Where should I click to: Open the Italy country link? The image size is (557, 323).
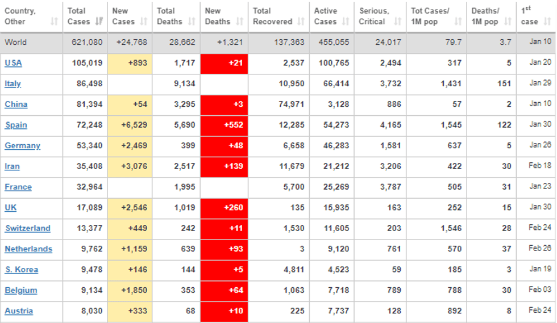(x=13, y=83)
